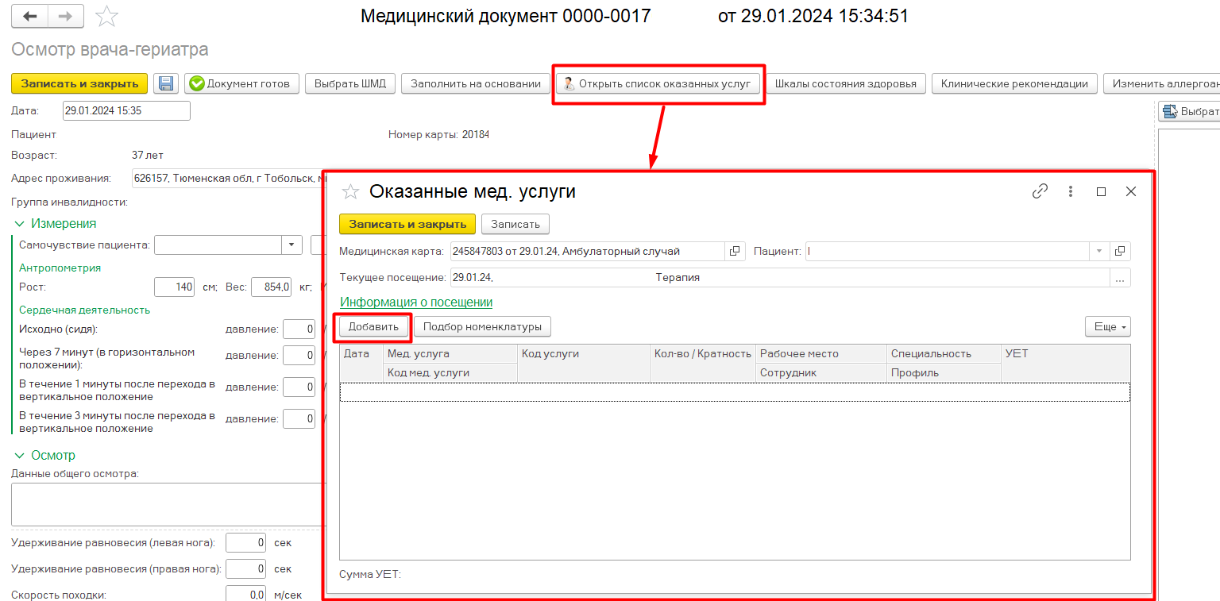Collapse the Осмотр section
The image size is (1220, 601).
click(18, 456)
